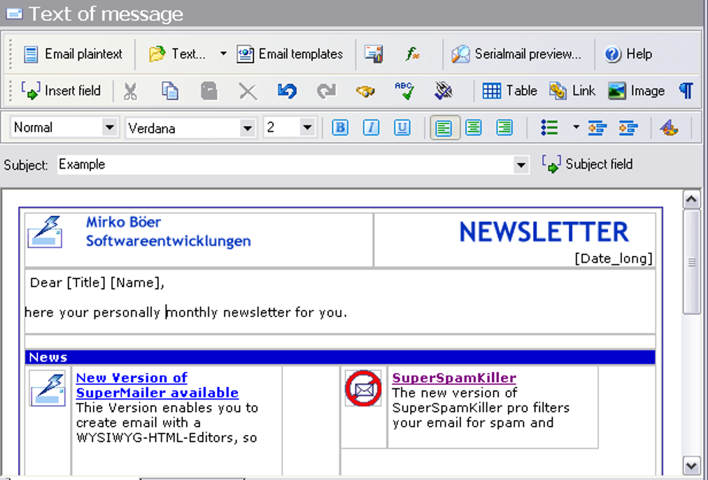Cut selection with scissors icon
This screenshot has width=708, height=480.
point(130,91)
